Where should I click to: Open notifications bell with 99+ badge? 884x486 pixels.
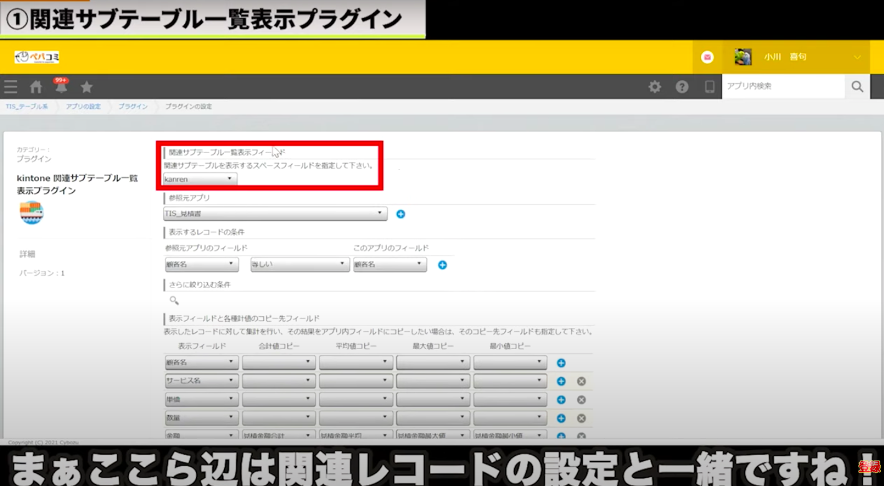tap(61, 87)
